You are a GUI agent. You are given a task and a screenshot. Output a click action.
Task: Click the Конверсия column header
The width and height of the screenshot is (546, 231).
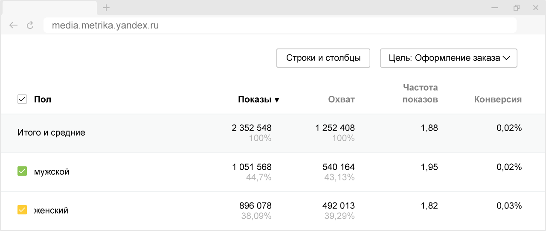498,100
